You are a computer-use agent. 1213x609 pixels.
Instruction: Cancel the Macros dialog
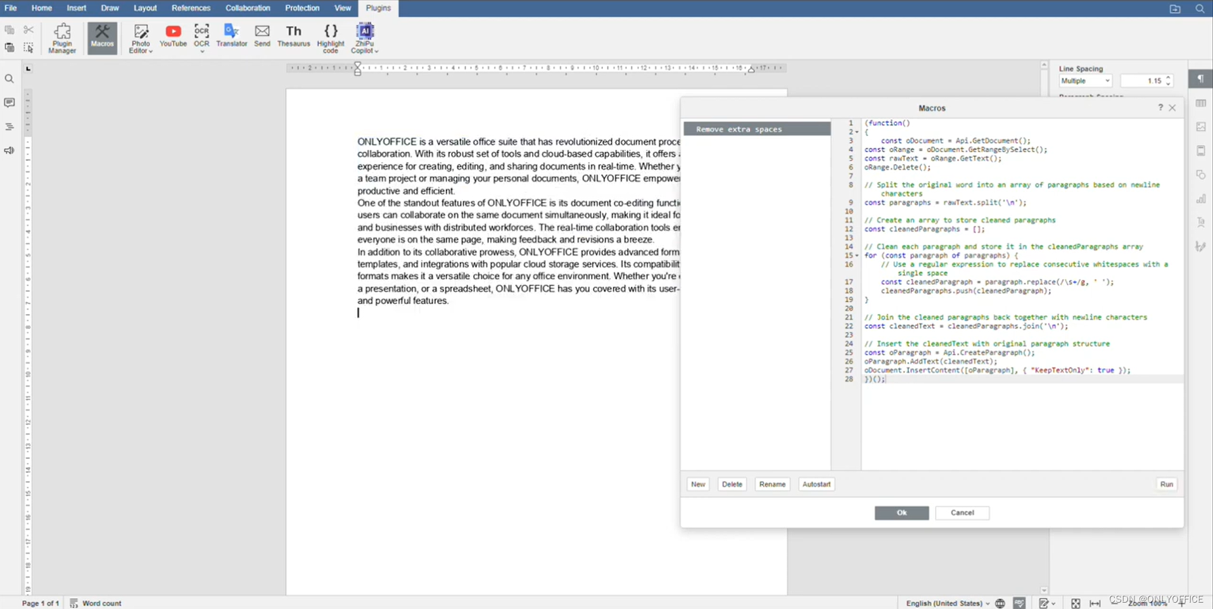[x=962, y=513]
